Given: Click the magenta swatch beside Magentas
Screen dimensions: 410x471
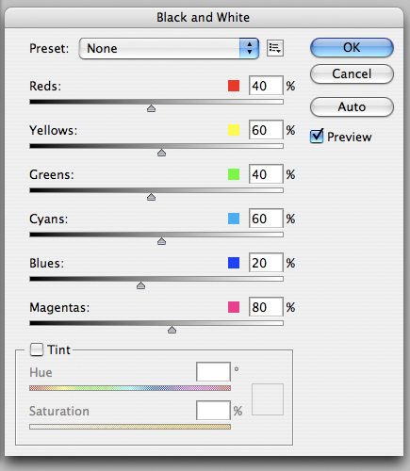Looking at the screenshot, I should point(234,307).
